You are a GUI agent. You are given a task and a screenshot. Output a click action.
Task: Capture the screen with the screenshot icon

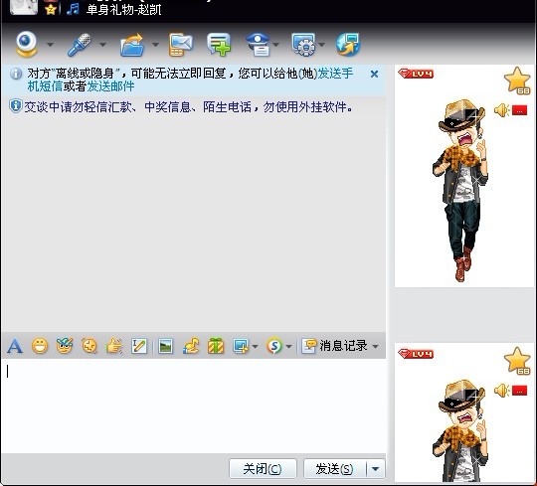pyautogui.click(x=241, y=346)
